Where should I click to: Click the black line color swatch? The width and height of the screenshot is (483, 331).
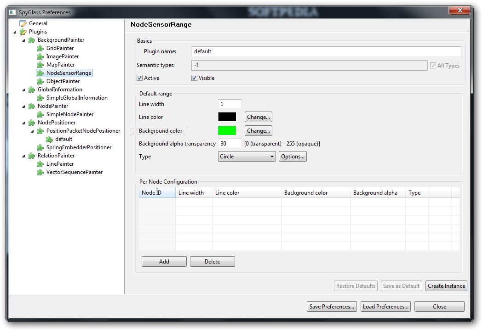[227, 117]
